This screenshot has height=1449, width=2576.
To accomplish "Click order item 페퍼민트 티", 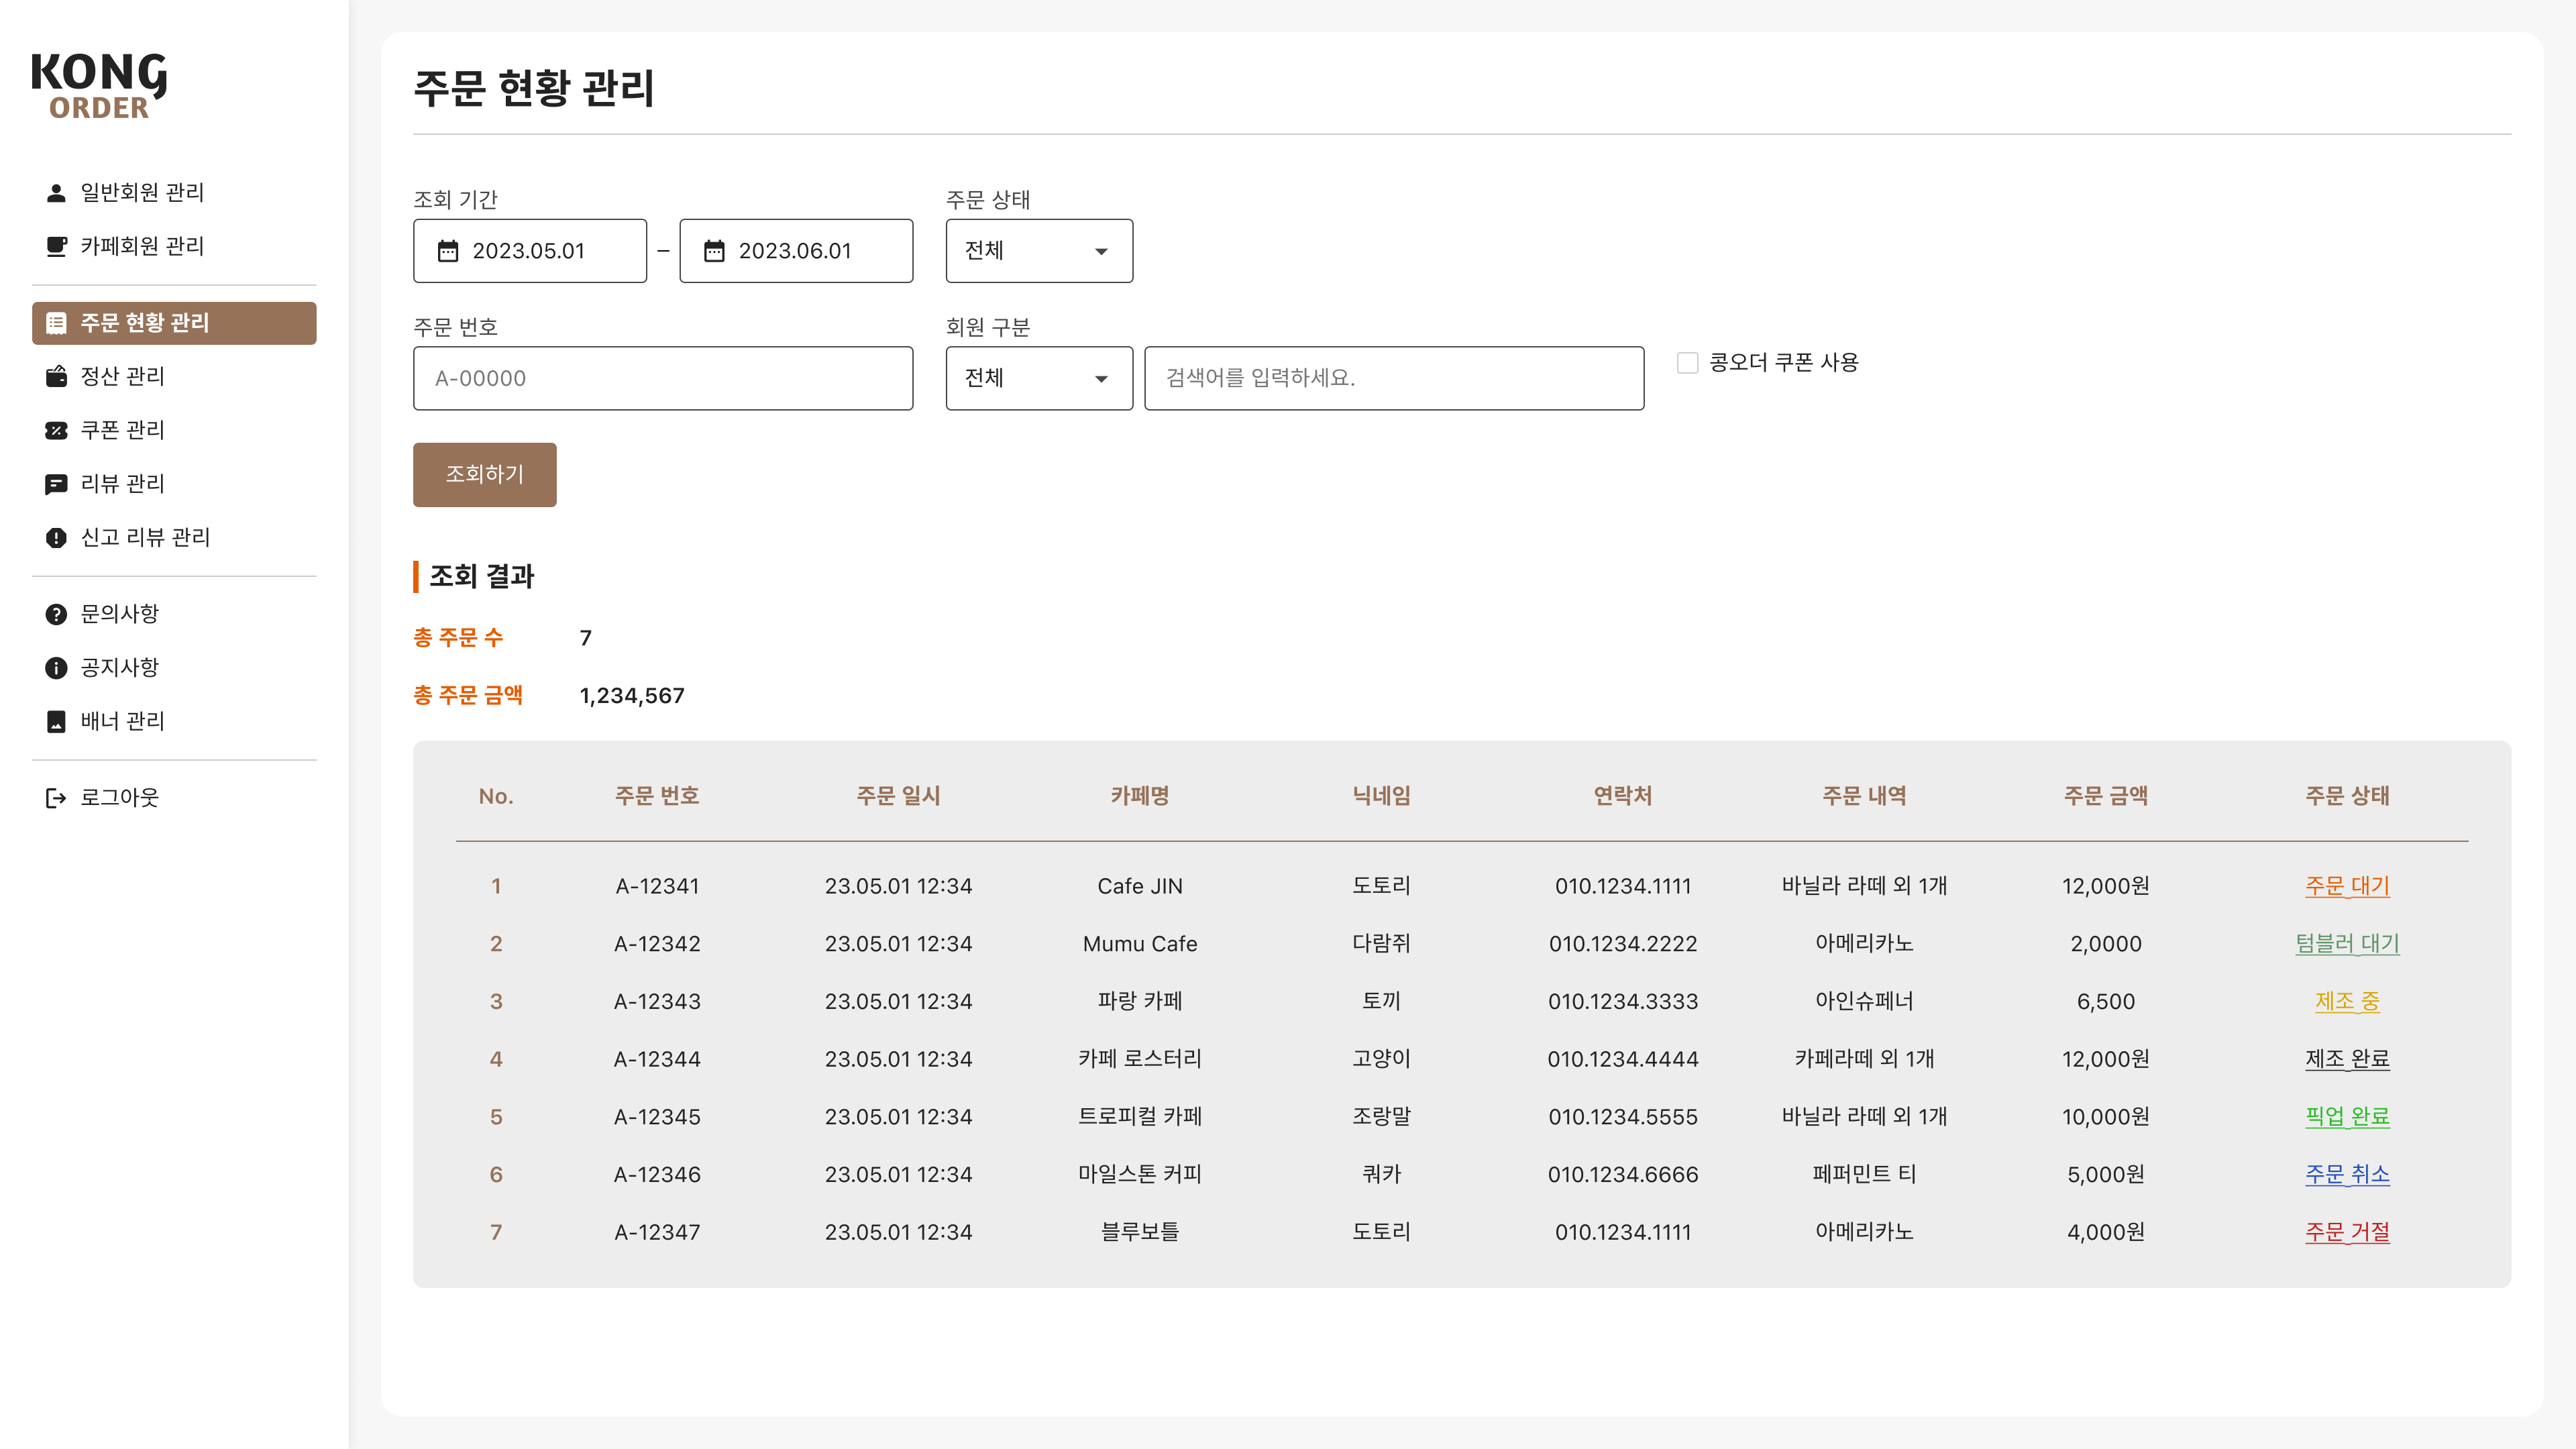I will [1864, 1174].
